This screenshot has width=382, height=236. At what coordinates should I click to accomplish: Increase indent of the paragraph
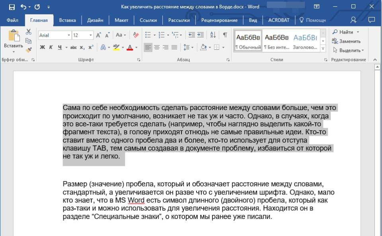(x=201, y=35)
